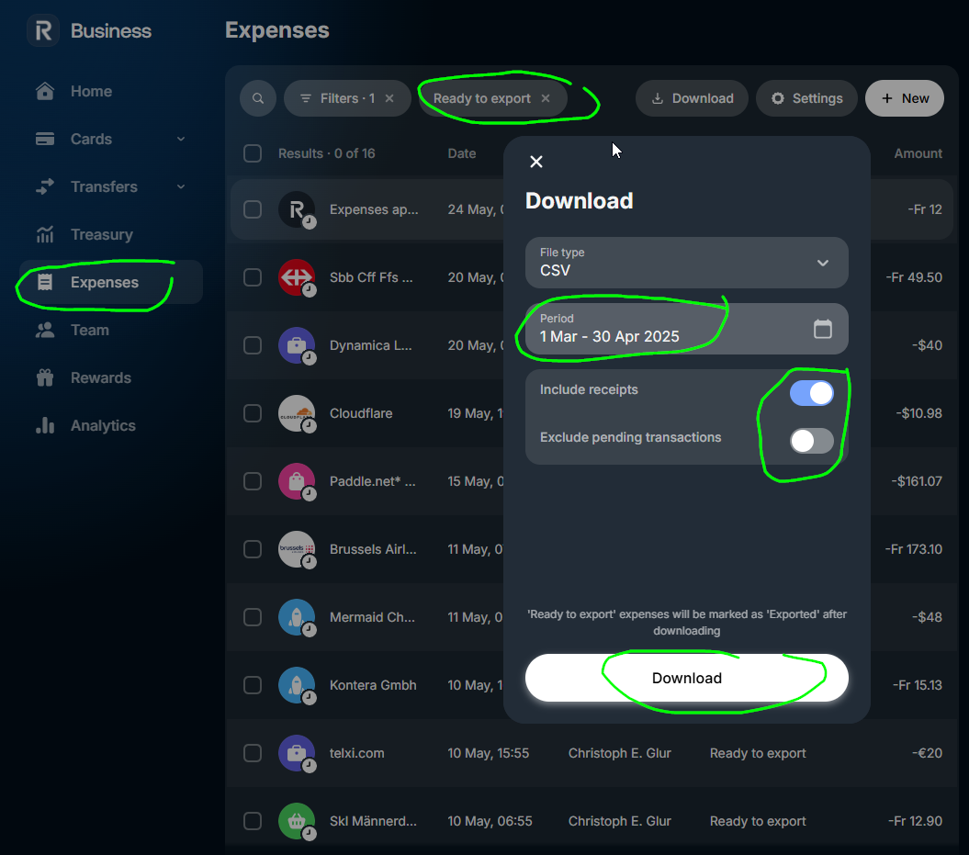Check the Cloudflare row checkbox
This screenshot has width=969, height=855.
[x=253, y=413]
